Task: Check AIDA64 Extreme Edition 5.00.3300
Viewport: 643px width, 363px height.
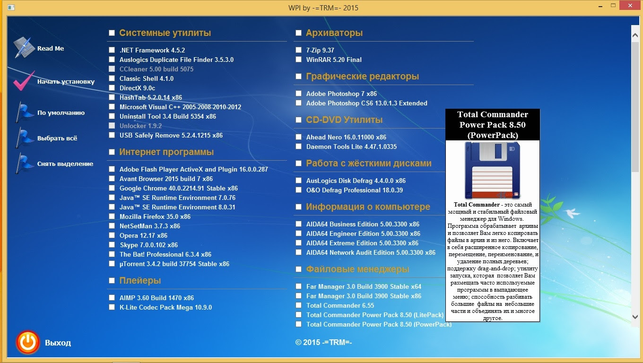Action: (298, 243)
